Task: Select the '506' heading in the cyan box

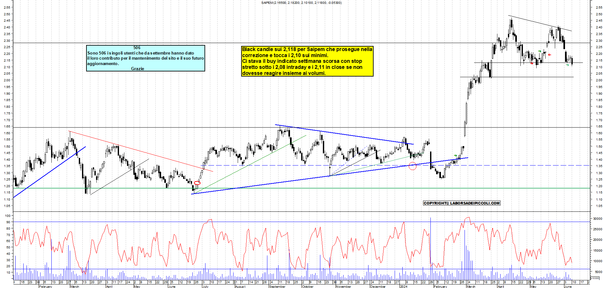Action: pyautogui.click(x=137, y=48)
